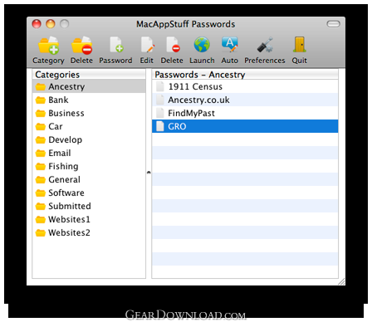Click the Auto fill toolbar icon
This screenshot has height=322, width=372.
(230, 45)
